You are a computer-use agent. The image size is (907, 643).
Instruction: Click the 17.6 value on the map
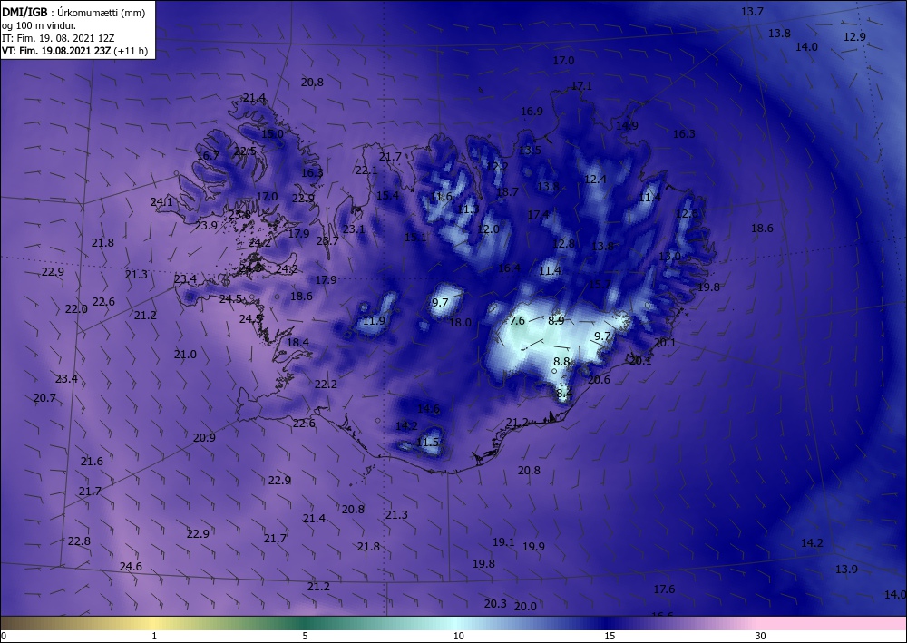pyautogui.click(x=664, y=589)
